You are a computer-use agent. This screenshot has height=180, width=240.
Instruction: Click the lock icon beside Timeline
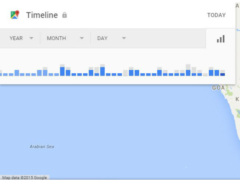(64, 15)
